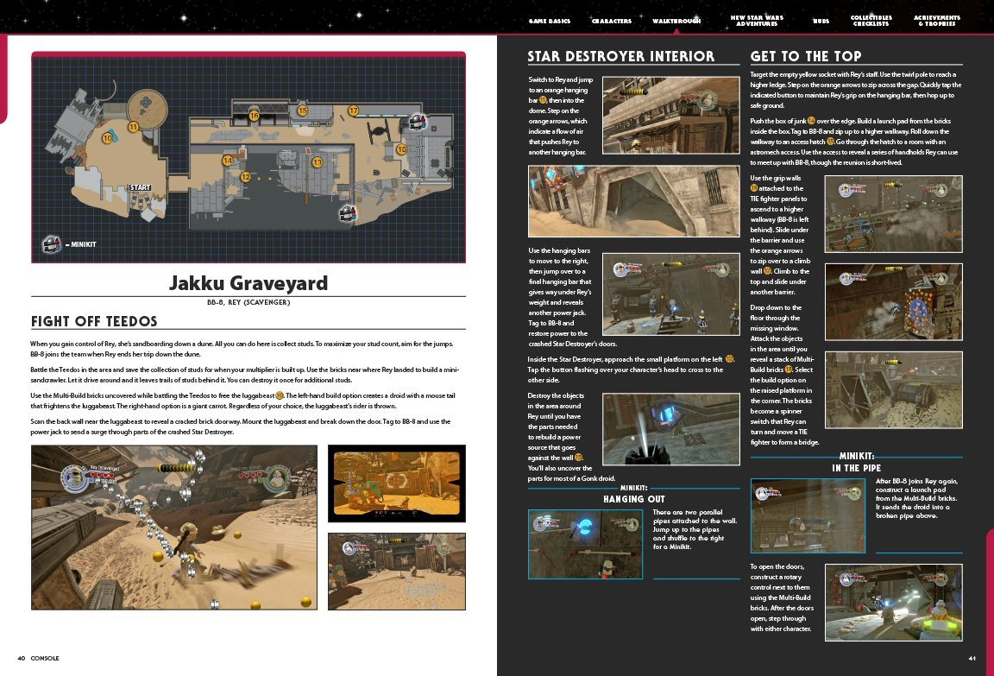Select map marker 12 on the map

(x=245, y=177)
